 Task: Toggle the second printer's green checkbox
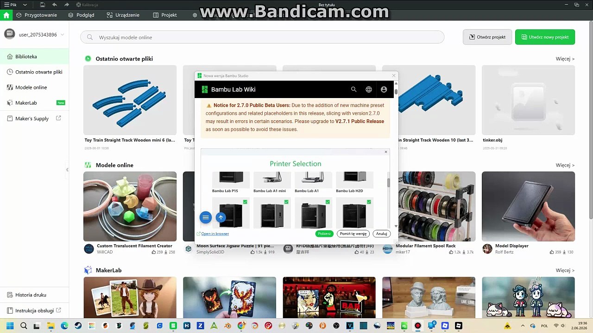(x=286, y=202)
